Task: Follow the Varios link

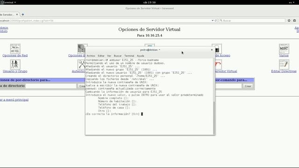Action: pyautogui.click(x=284, y=56)
